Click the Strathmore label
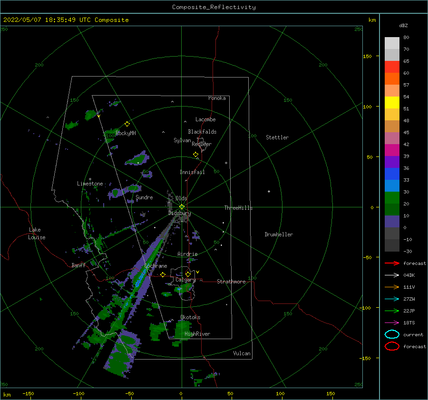Viewport: 428px width, 400px height. [x=231, y=282]
